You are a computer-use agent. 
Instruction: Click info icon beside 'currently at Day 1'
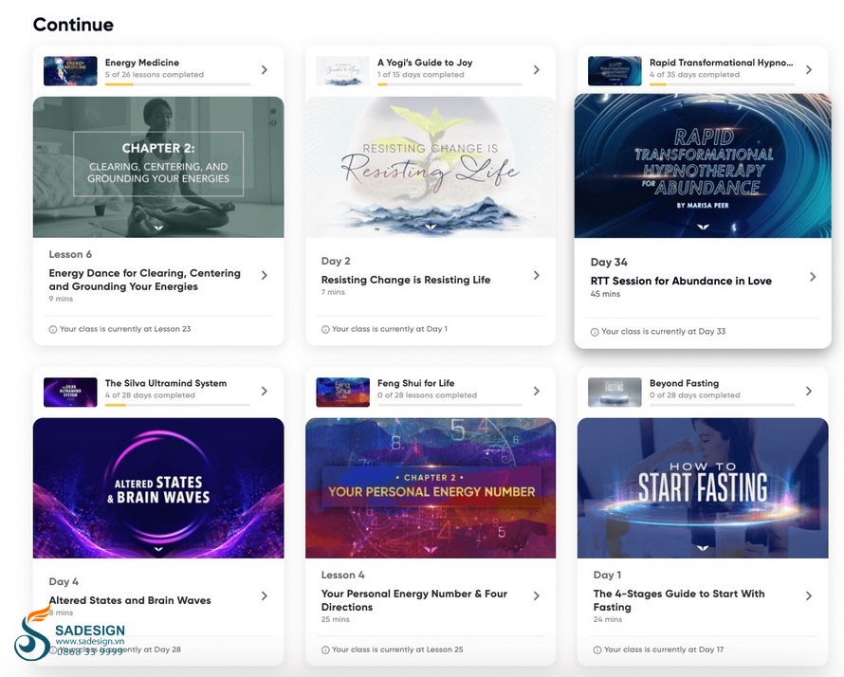point(325,329)
